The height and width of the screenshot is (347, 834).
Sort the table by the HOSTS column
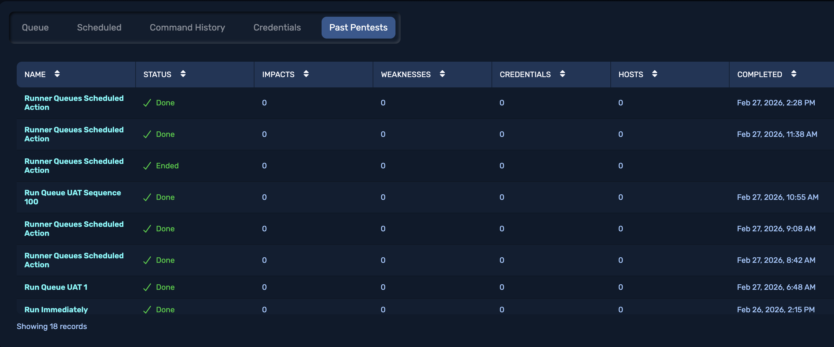[655, 74]
